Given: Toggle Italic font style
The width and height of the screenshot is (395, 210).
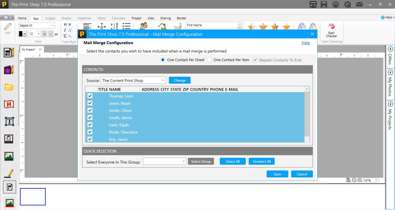Looking at the screenshot, I should coord(65,30).
